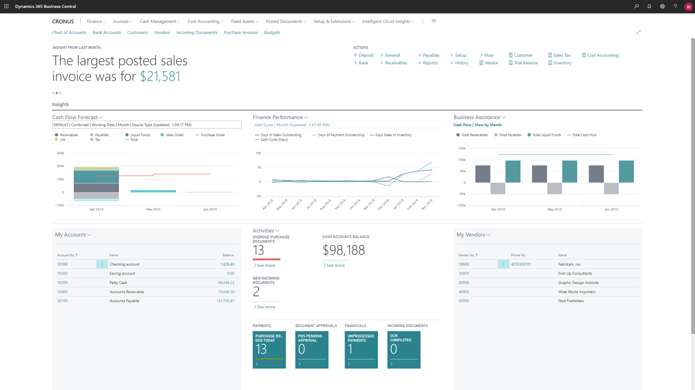Click See more under Overdue Purchase Documents
This screenshot has width=695, height=390.
[264, 265]
